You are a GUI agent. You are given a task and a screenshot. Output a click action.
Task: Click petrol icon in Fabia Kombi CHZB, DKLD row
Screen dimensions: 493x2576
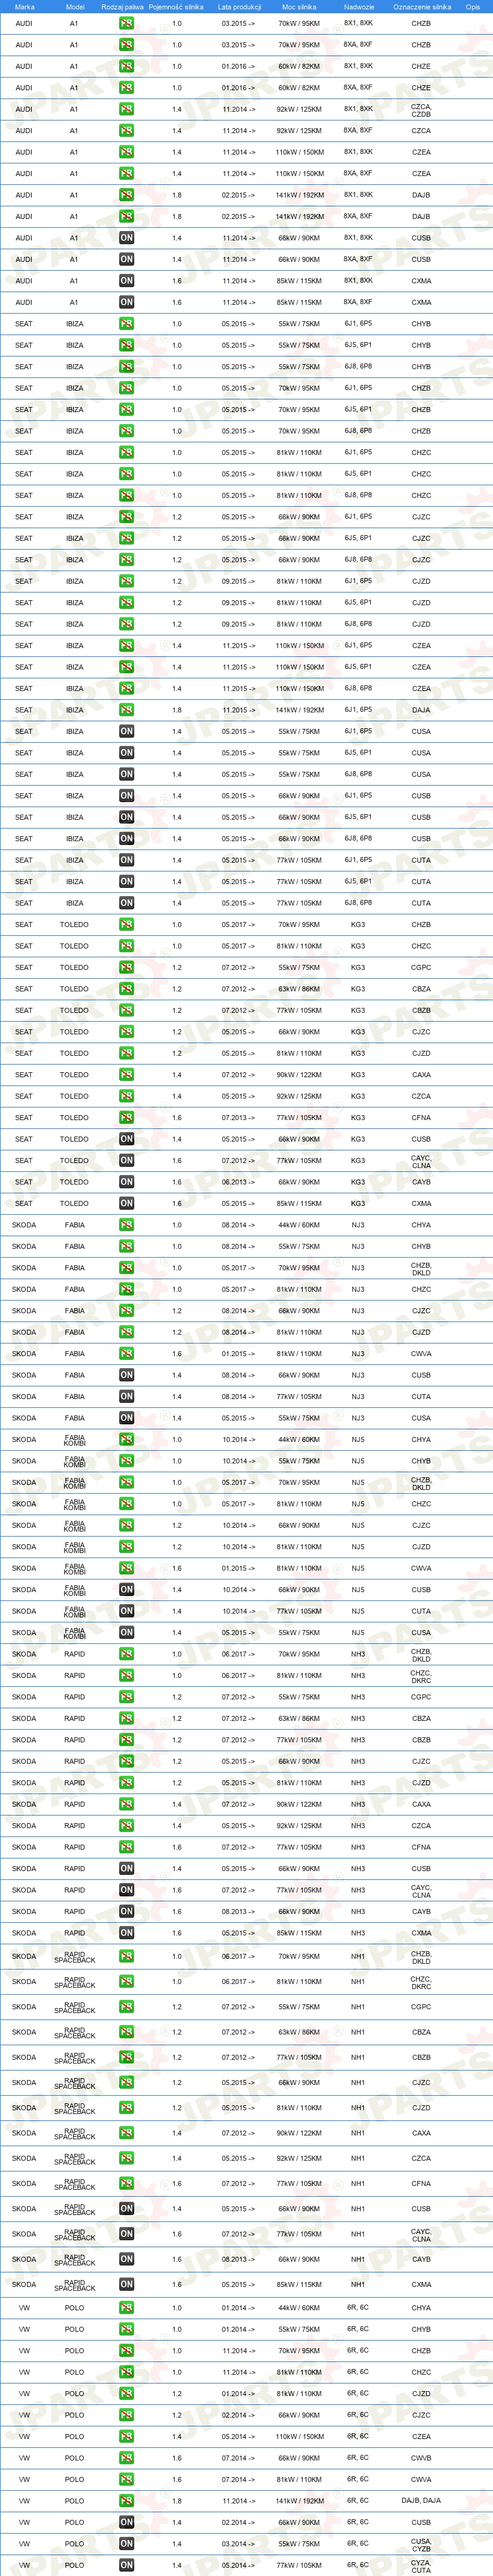coord(126,1483)
